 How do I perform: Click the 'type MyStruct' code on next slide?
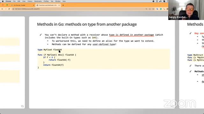click(x=195, y=55)
